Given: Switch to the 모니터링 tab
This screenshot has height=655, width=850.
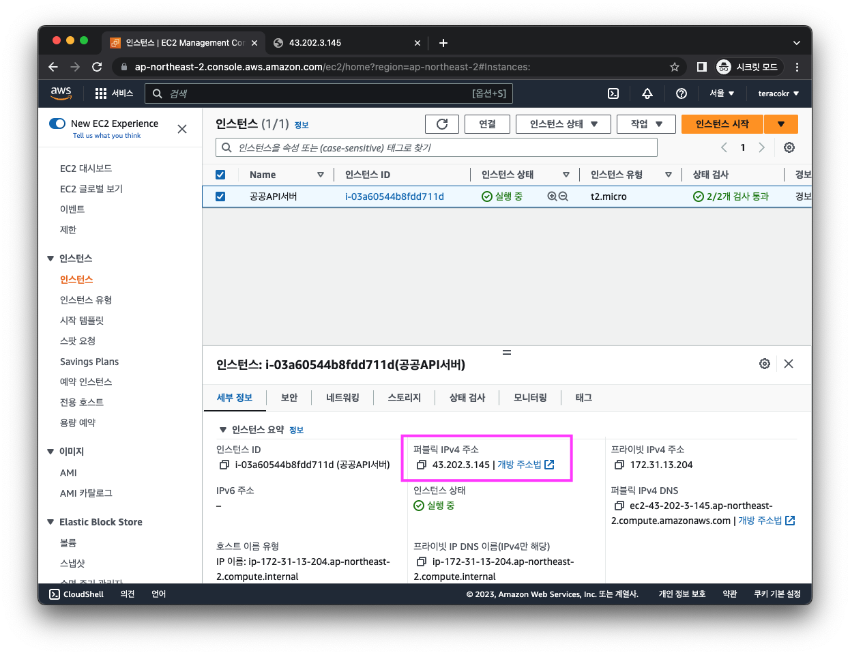Looking at the screenshot, I should [x=530, y=398].
